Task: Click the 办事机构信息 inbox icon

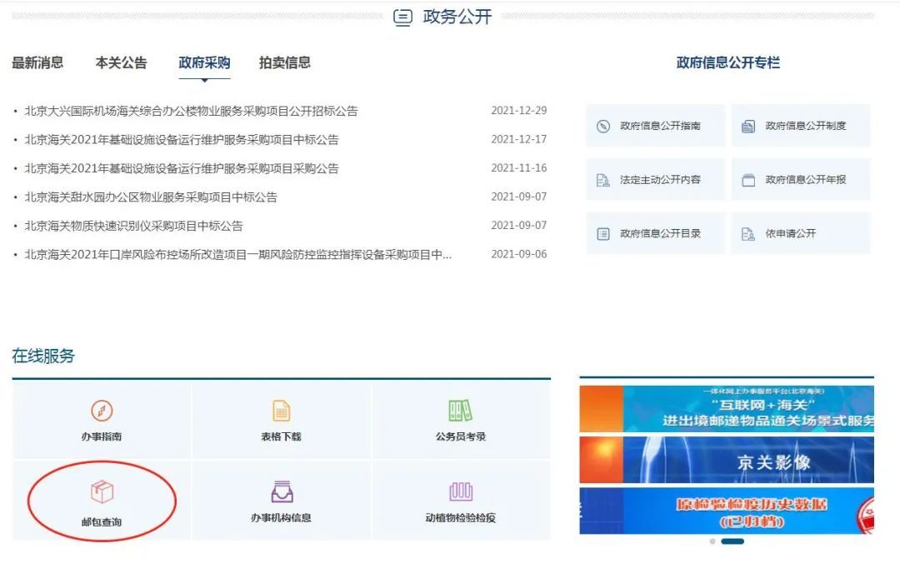Action: click(282, 491)
